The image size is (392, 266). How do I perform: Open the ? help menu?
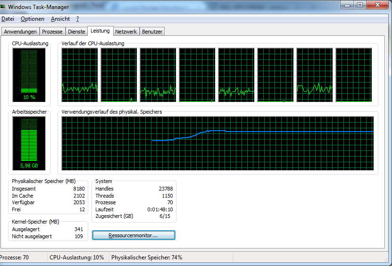click(77, 19)
